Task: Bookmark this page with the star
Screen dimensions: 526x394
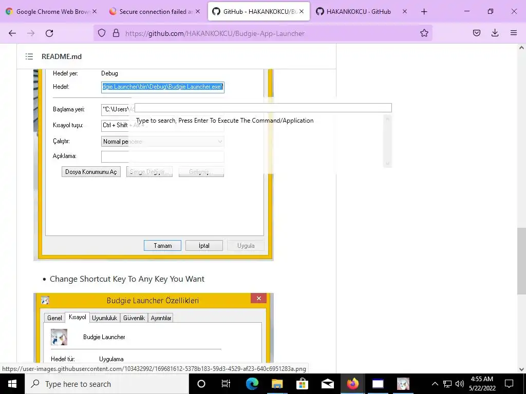Action: tap(424, 33)
